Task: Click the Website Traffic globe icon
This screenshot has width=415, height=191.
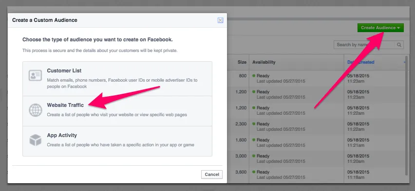Action: coord(35,110)
